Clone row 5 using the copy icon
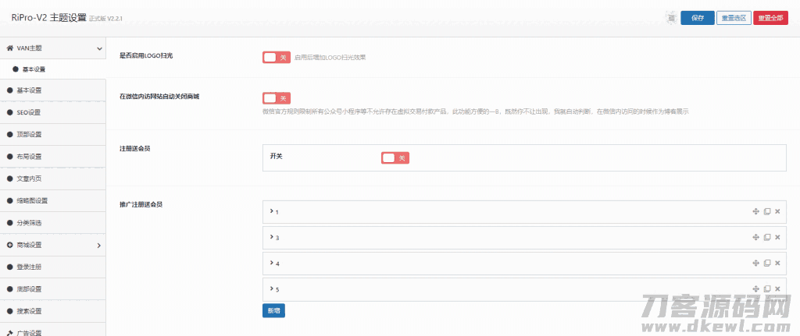 (x=767, y=288)
